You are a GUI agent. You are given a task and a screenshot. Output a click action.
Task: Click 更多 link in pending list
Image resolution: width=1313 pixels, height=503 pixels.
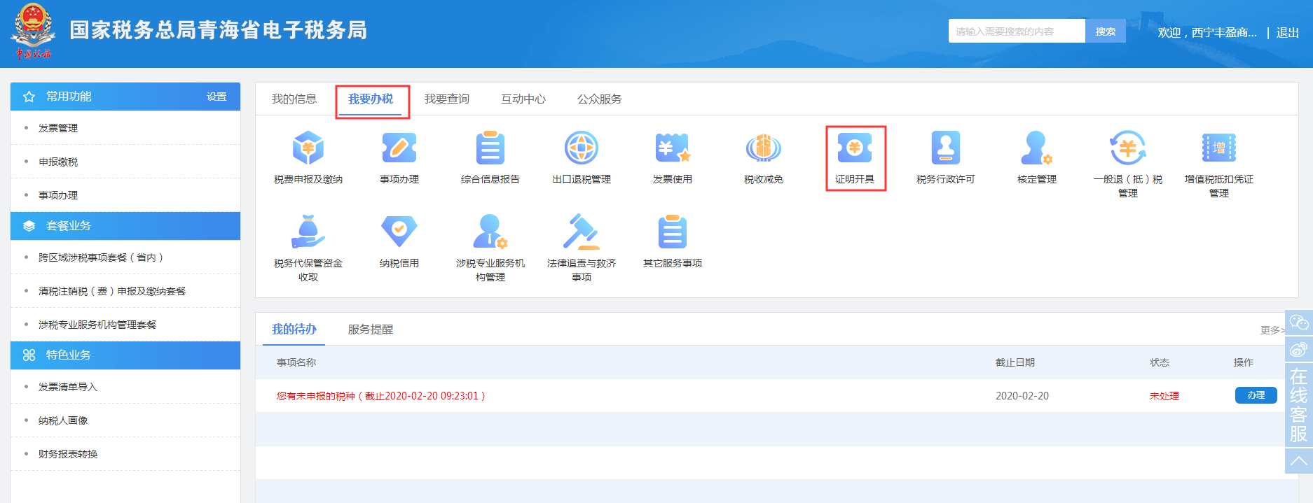1272,330
